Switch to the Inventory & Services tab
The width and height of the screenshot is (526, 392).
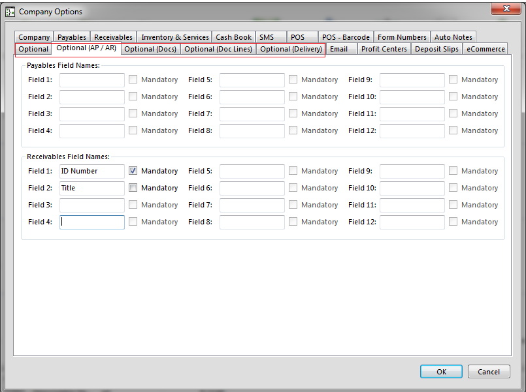(174, 37)
